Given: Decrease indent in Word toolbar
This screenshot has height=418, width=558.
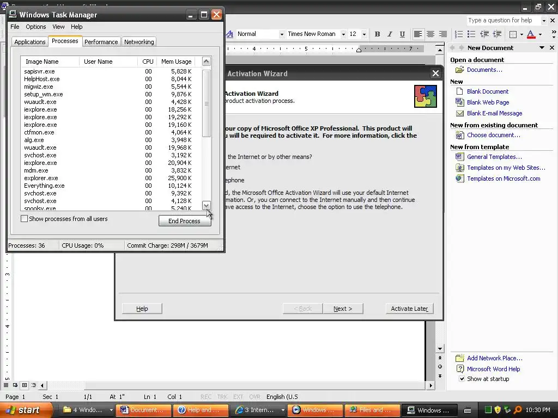Looking at the screenshot, I should (484, 34).
